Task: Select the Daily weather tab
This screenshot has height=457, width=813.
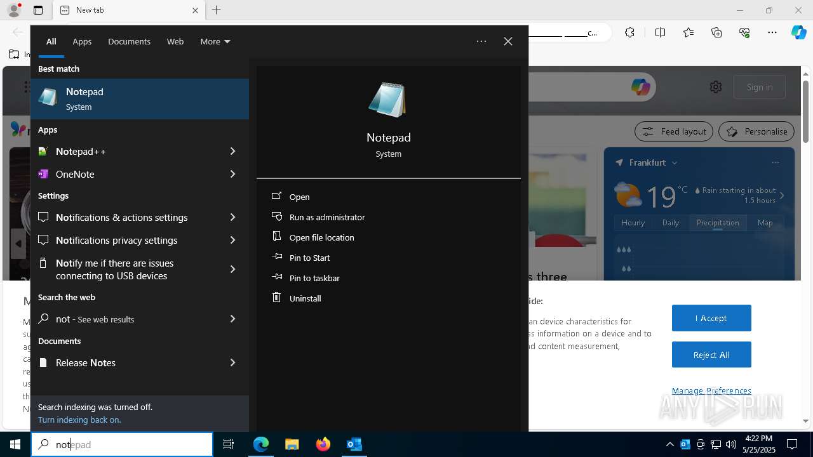Action: (x=671, y=223)
